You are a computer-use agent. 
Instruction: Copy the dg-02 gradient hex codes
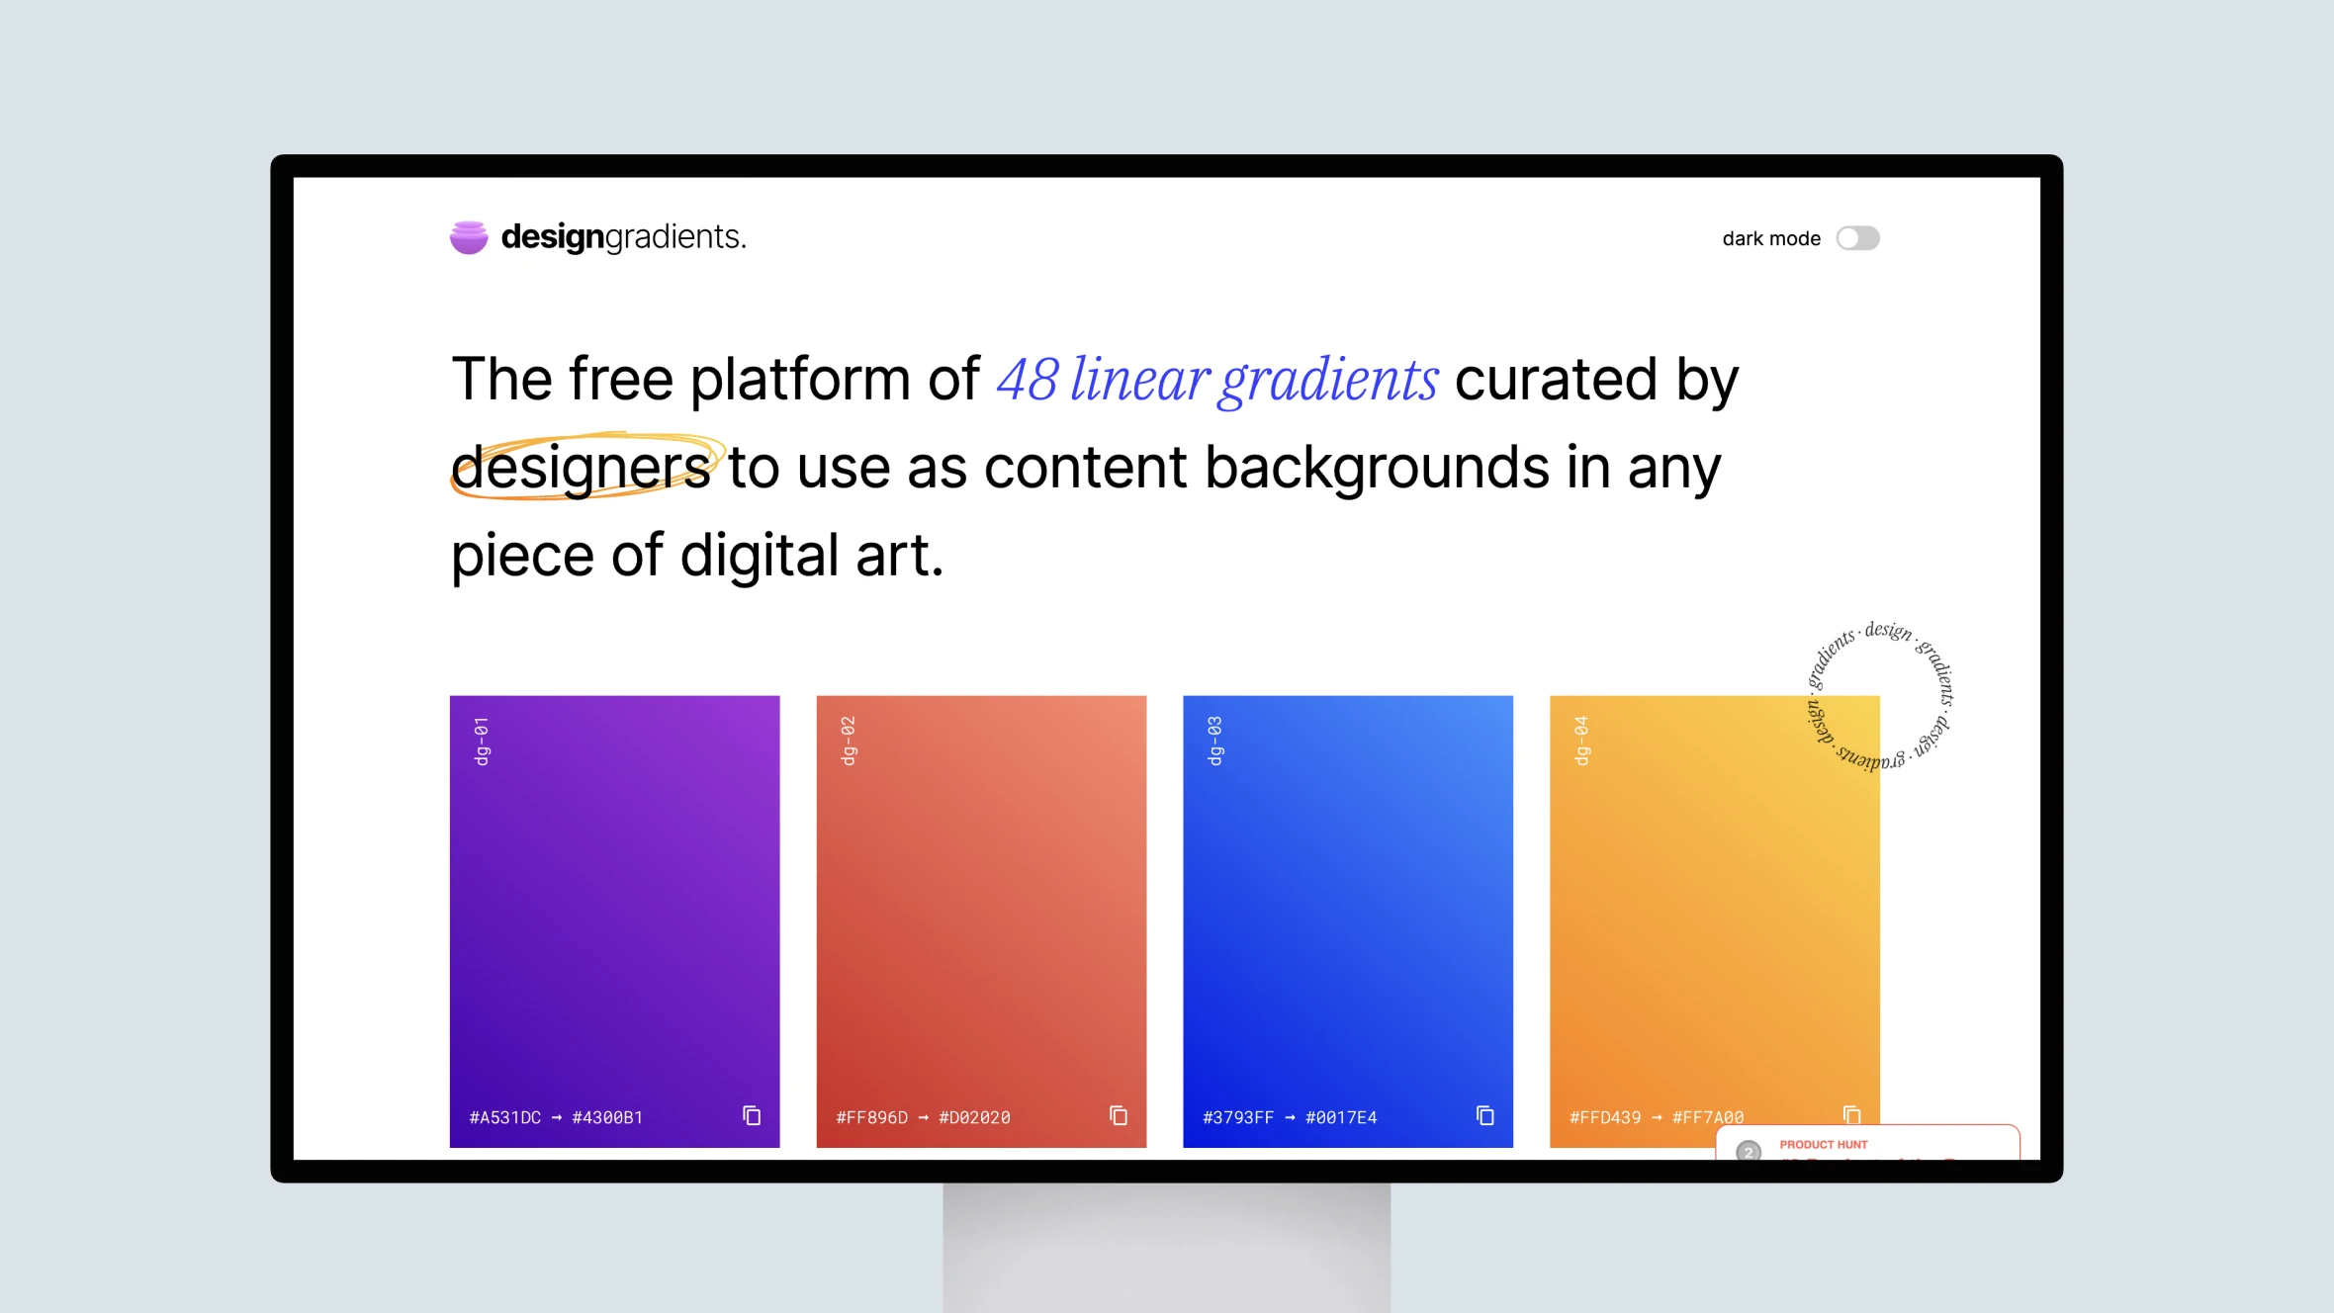tap(1118, 1116)
